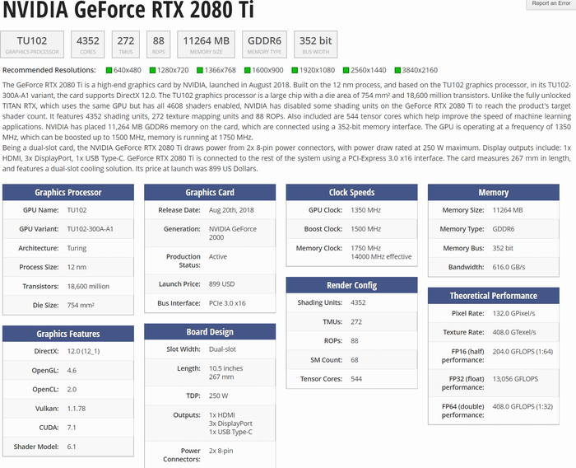The width and height of the screenshot is (576, 468).
Task: Click the 11264 MB memory size badge
Action: point(206,44)
